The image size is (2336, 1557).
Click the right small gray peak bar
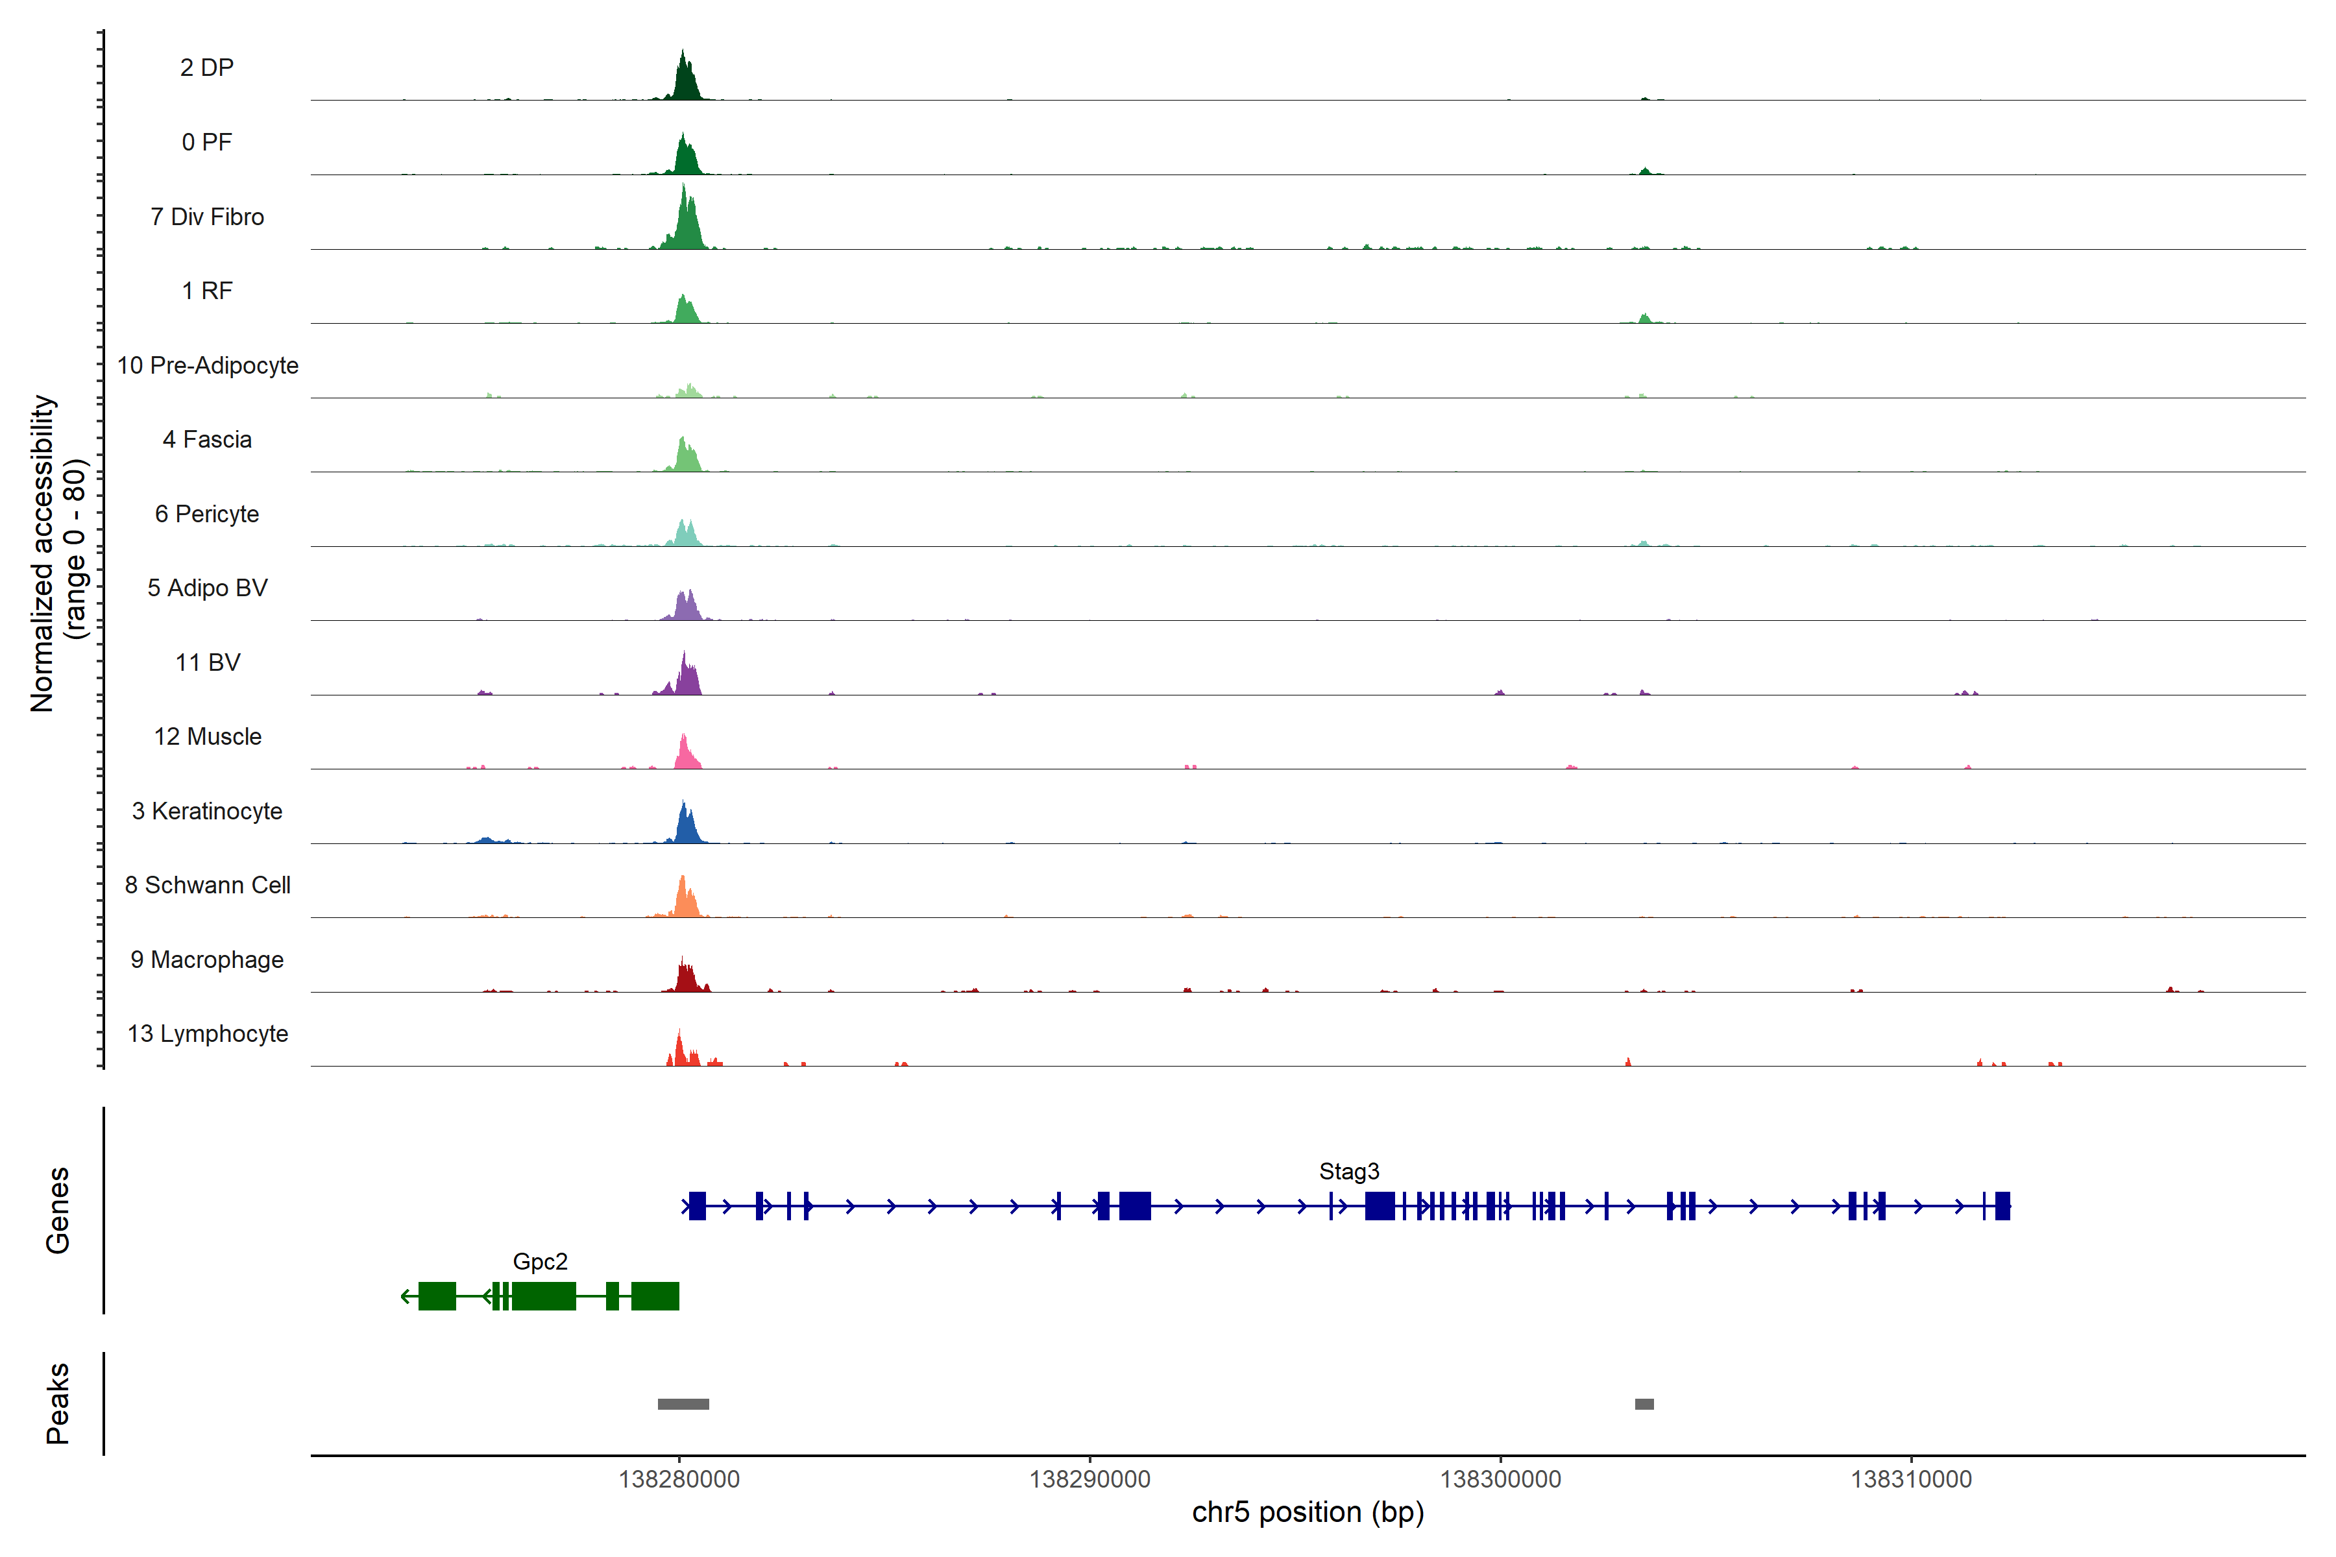pos(1644,1403)
